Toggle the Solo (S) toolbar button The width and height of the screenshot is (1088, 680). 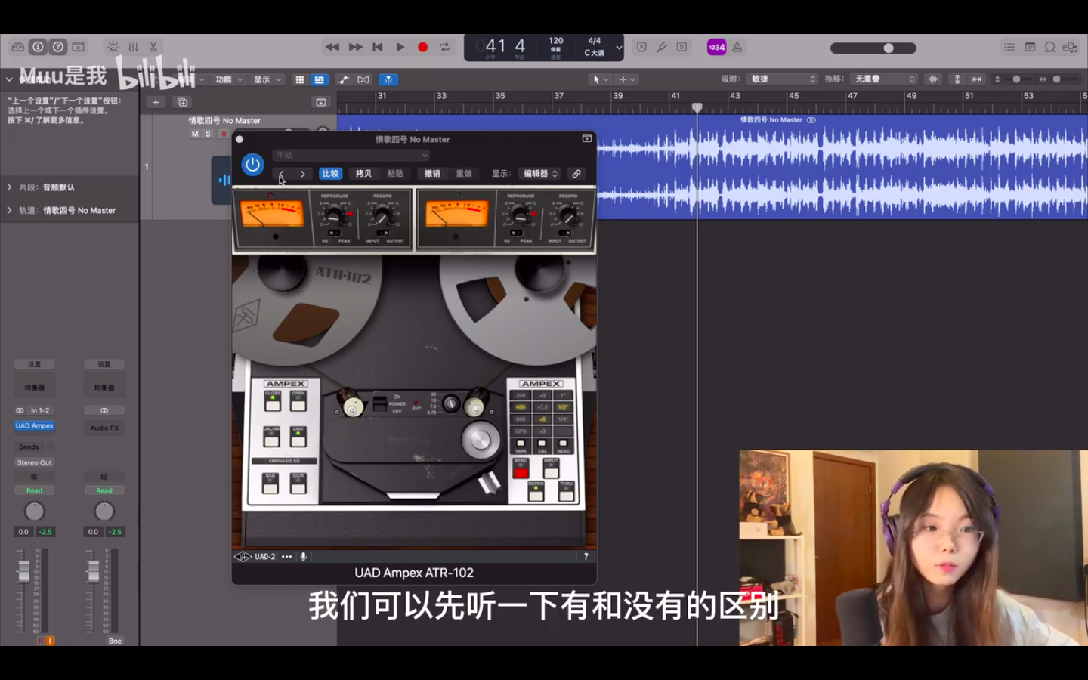click(x=682, y=47)
